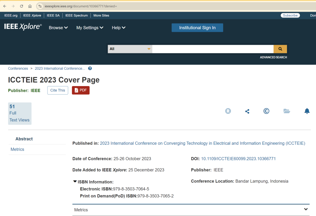Click the Conferences breadcrumb link

pyautogui.click(x=18, y=69)
